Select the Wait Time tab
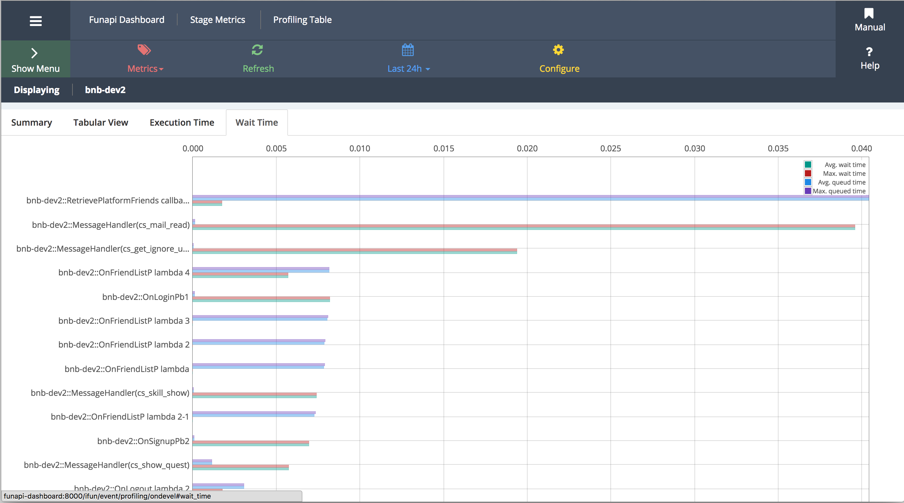 (x=257, y=122)
